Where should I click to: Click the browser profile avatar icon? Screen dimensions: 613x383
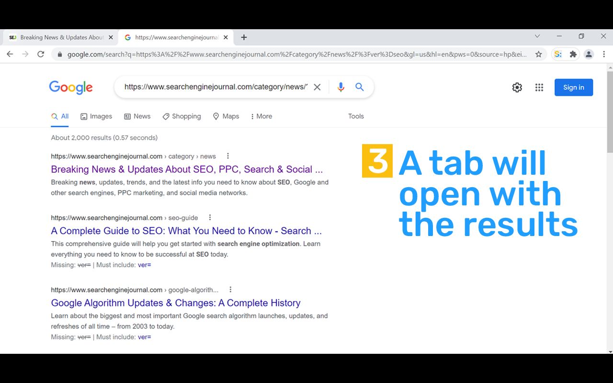click(x=589, y=54)
